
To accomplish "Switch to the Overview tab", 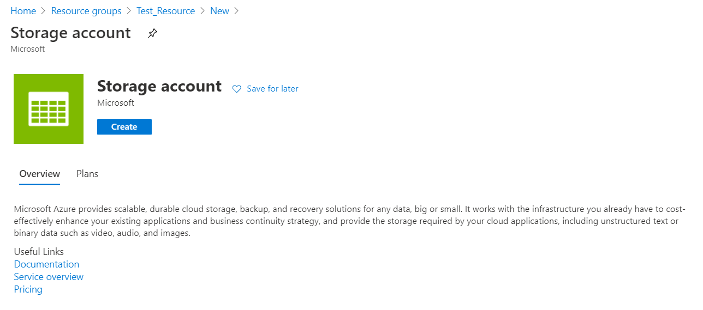I will [40, 174].
